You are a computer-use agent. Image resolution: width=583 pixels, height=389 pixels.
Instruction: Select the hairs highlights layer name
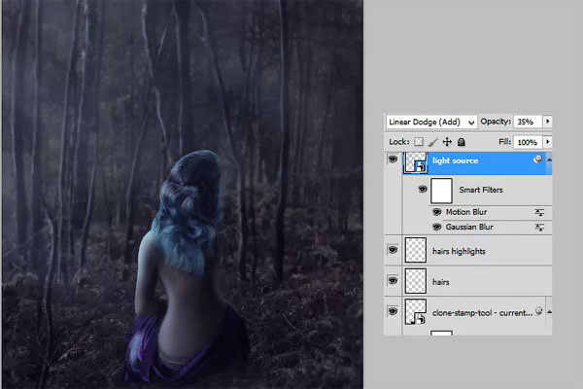point(459,251)
